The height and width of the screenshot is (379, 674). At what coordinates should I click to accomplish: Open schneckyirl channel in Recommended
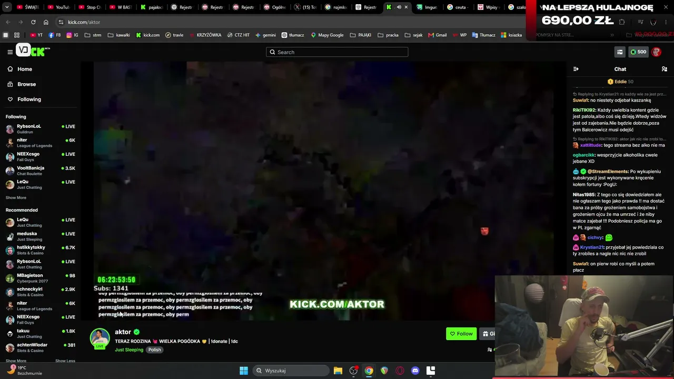(x=40, y=292)
